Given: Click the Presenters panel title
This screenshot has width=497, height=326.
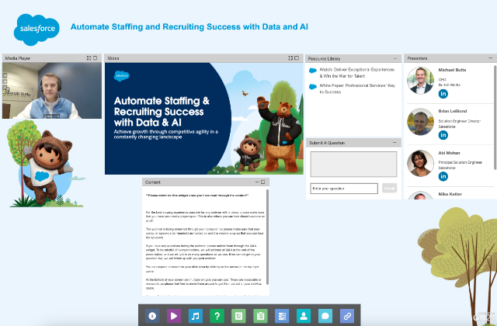Looking at the screenshot, I should click(x=417, y=58).
